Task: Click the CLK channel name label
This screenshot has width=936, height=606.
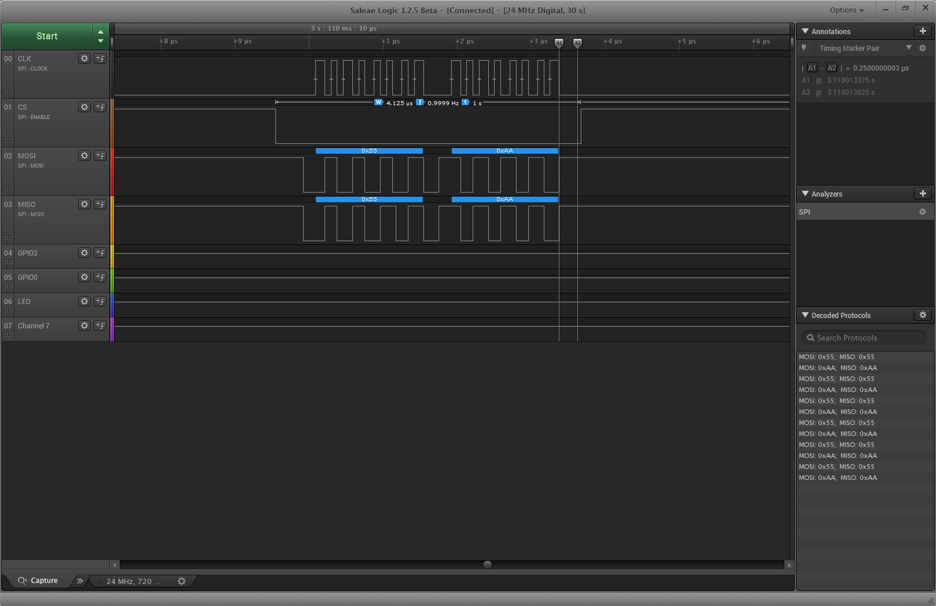Action: 25,58
